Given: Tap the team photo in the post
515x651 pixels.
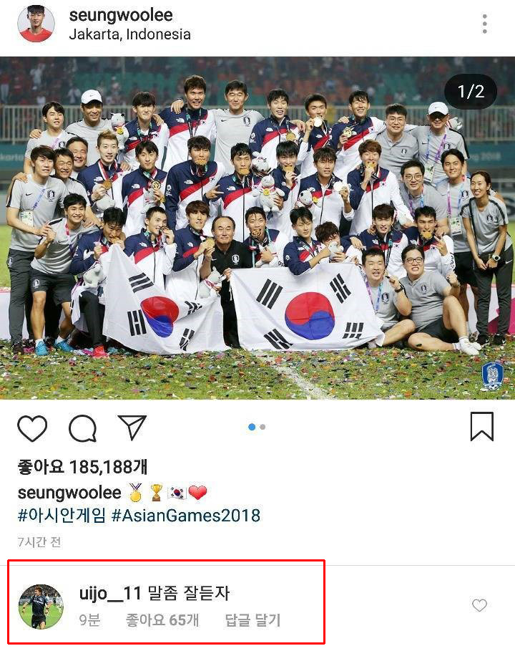Looking at the screenshot, I should pyautogui.click(x=257, y=228).
